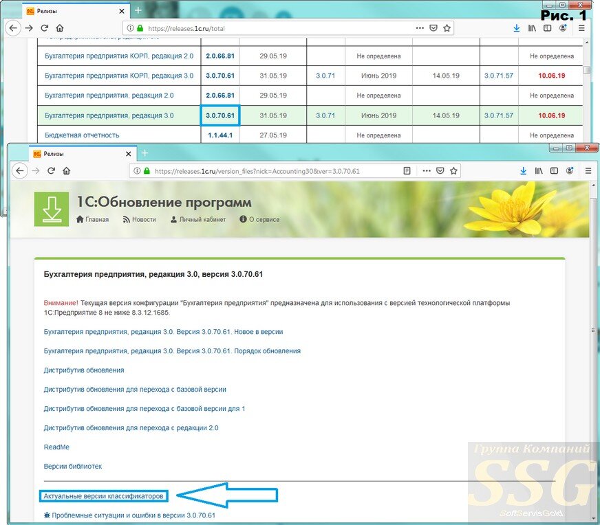Viewport: 600px width, 525px height.
Task: Toggle sidebar icon in the front window
Action: [x=554, y=171]
